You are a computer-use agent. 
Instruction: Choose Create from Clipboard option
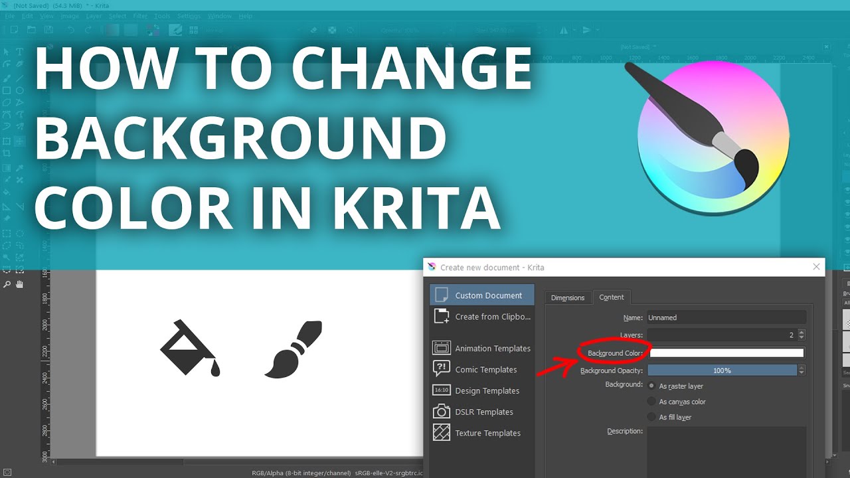[x=482, y=316]
